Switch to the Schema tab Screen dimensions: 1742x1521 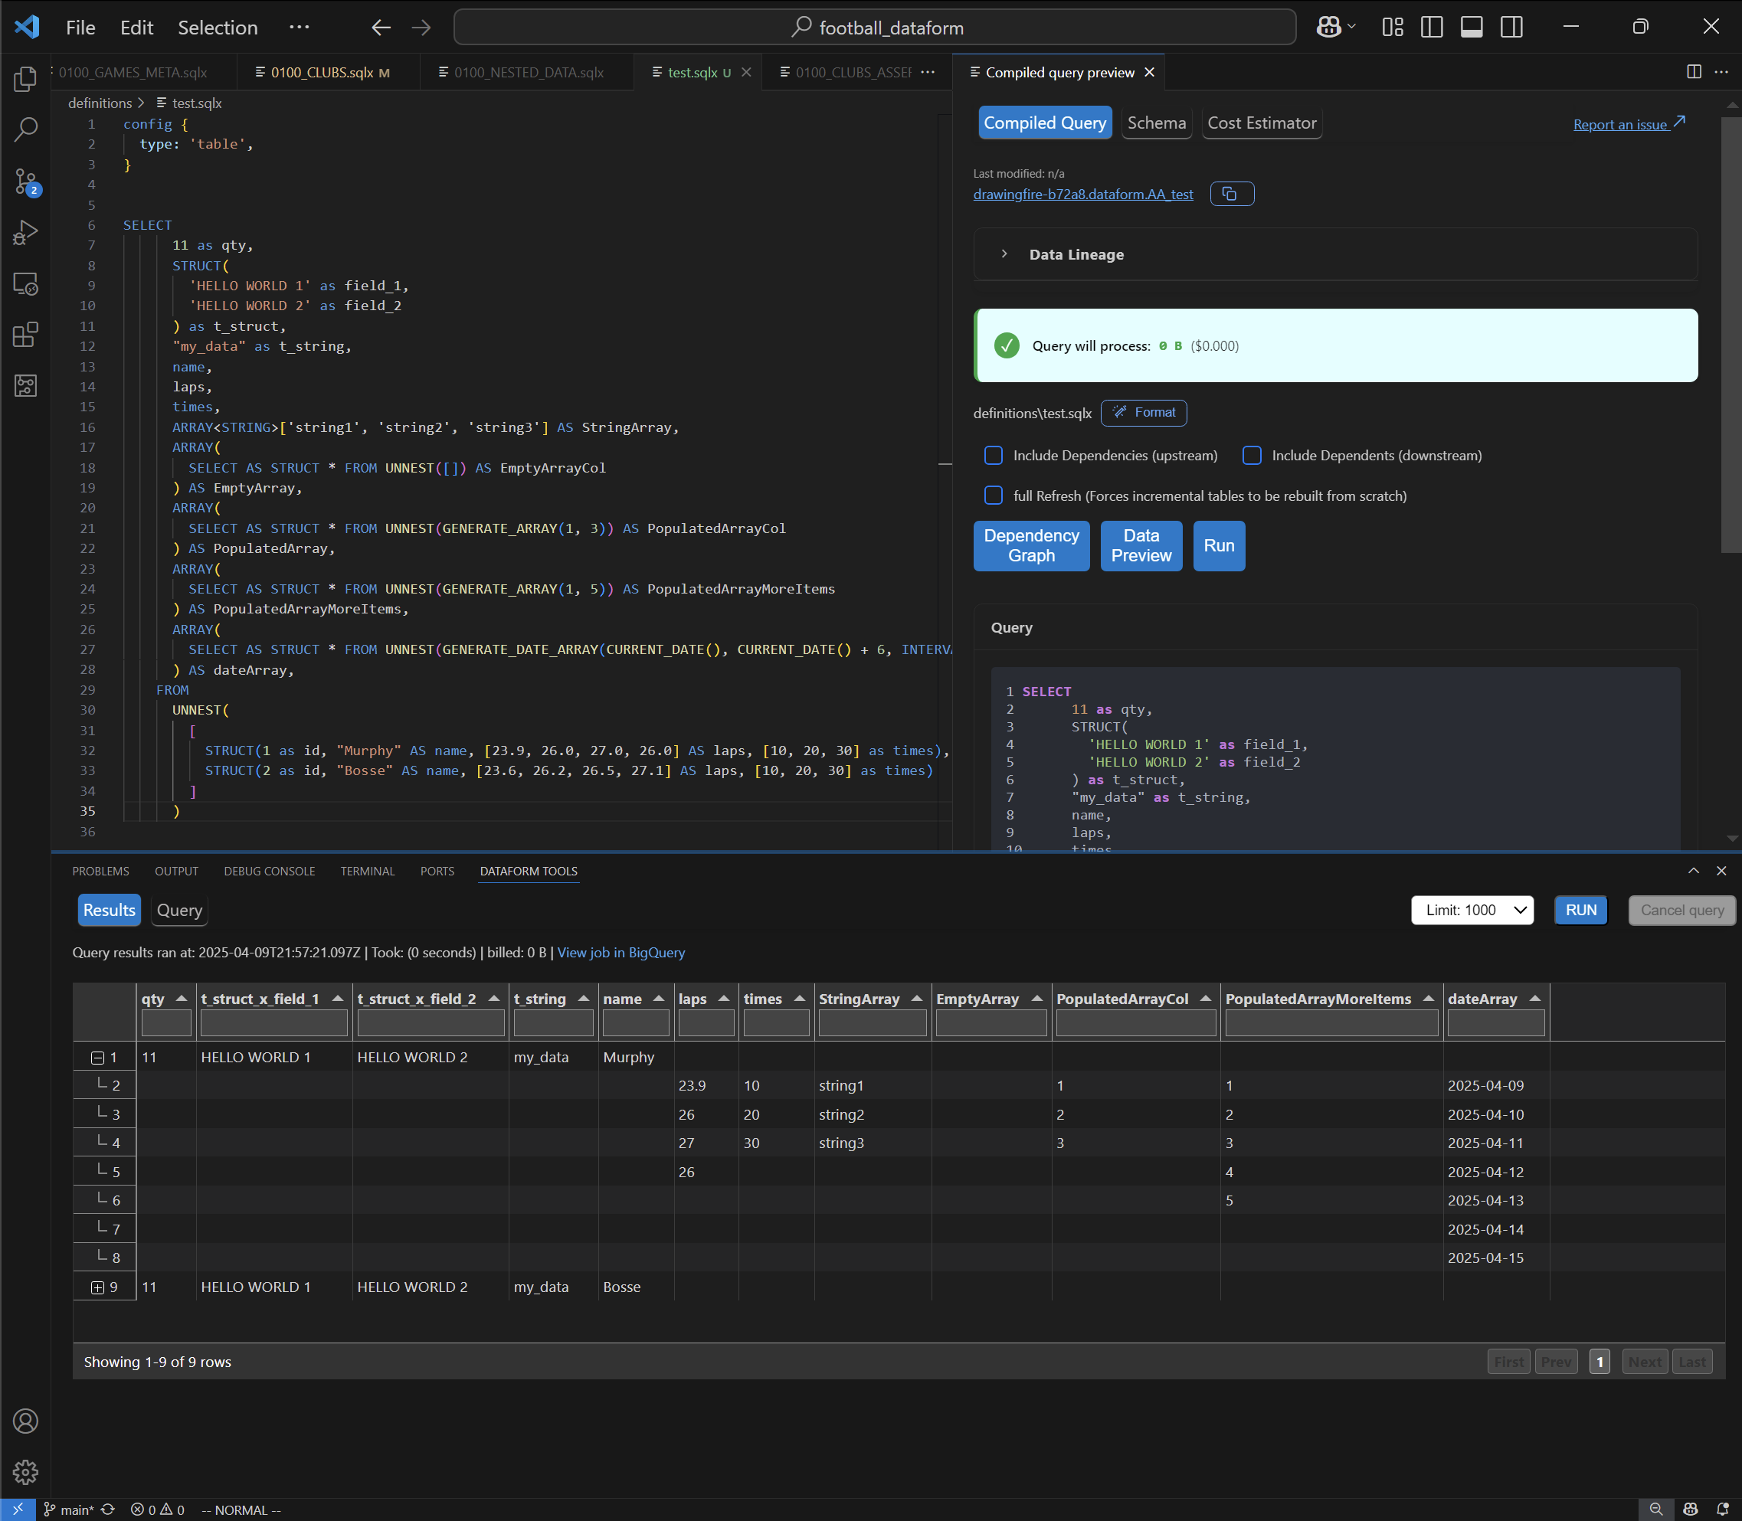point(1156,123)
